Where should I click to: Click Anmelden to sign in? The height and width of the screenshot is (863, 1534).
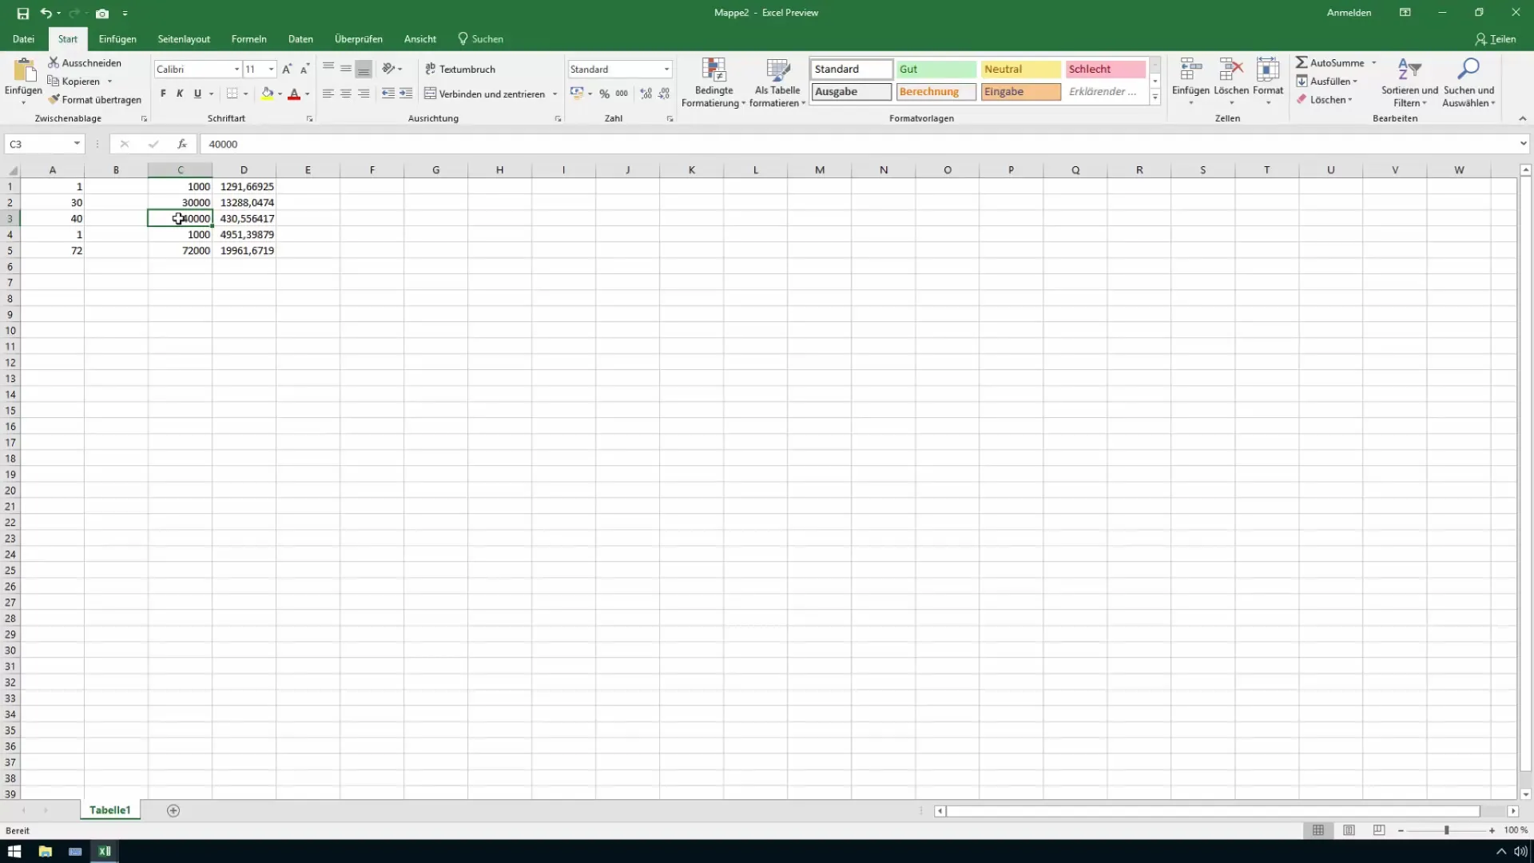1349,13
